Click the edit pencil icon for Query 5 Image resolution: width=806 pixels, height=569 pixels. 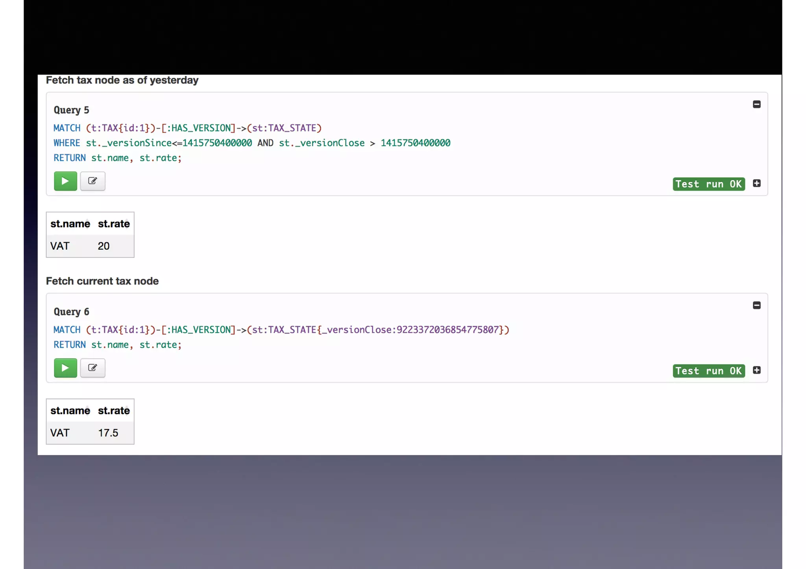point(92,181)
